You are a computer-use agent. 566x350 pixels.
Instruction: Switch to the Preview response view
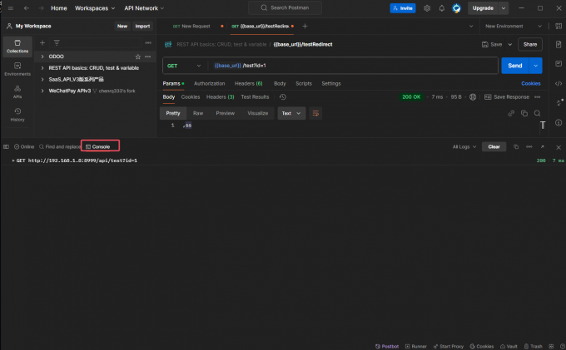pyautogui.click(x=226, y=113)
